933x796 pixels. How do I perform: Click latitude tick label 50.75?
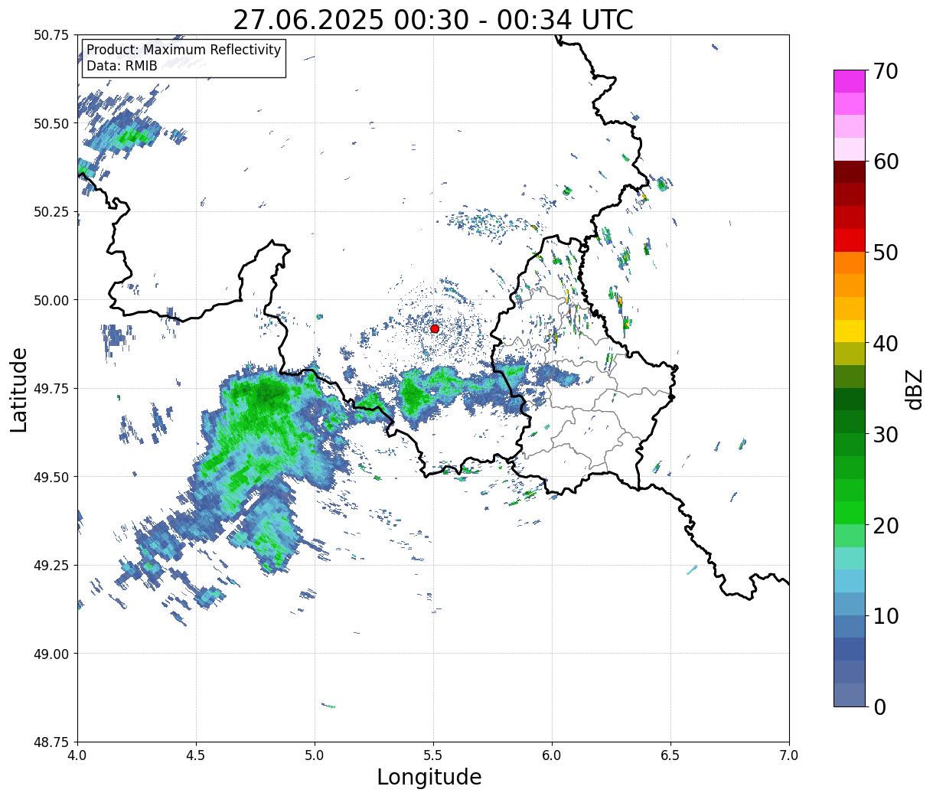(51, 35)
